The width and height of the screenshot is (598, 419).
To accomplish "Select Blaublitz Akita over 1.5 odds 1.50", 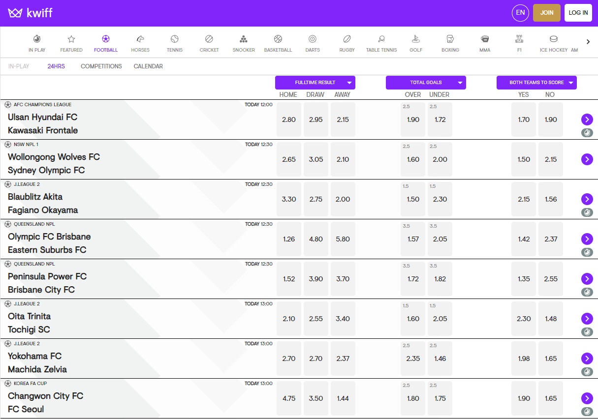I will pos(413,199).
